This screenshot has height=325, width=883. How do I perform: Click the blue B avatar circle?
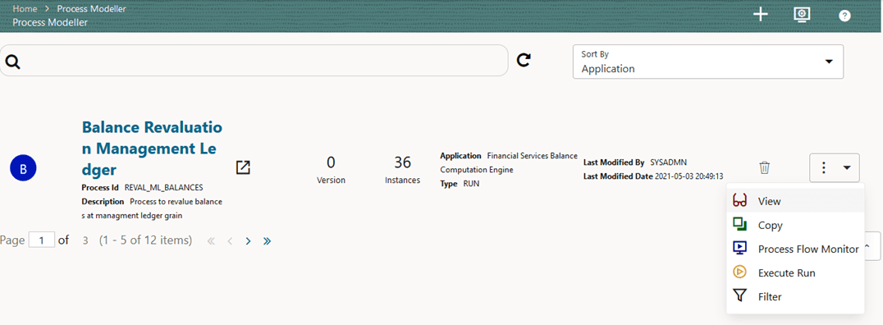click(23, 168)
